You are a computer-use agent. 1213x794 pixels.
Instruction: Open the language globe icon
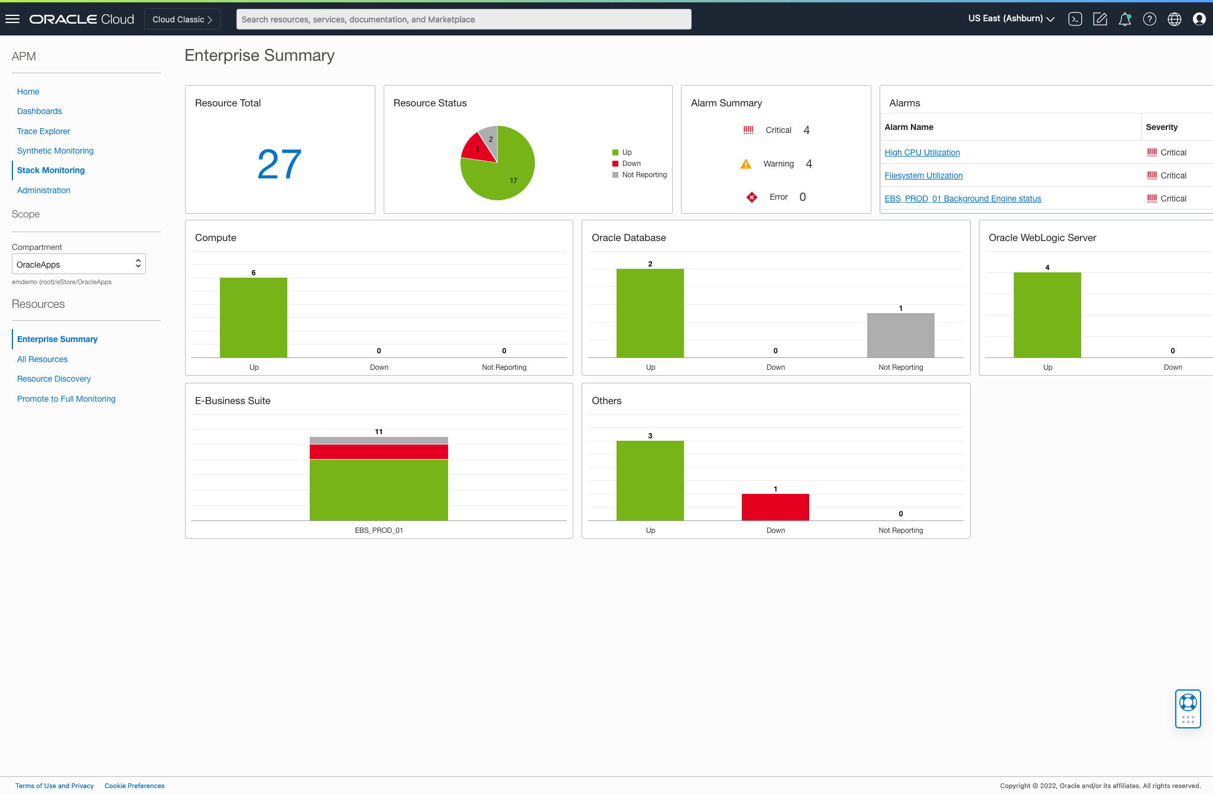pyautogui.click(x=1175, y=19)
